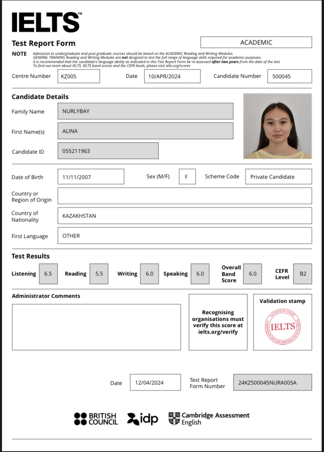Click the British Council logo

tap(96, 419)
